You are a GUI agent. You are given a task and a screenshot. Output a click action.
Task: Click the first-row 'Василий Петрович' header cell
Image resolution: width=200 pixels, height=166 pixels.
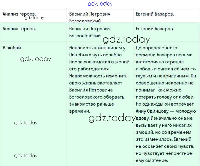pyautogui.click(x=90, y=14)
